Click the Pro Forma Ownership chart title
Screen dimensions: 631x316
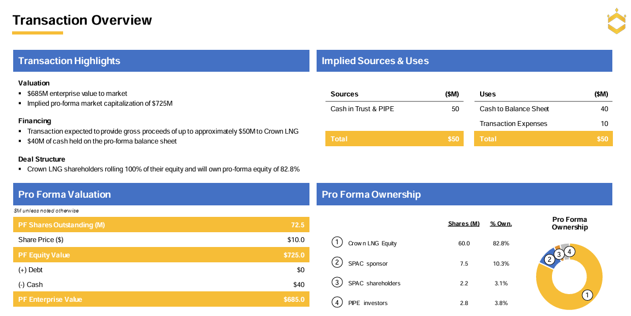pyautogui.click(x=570, y=223)
